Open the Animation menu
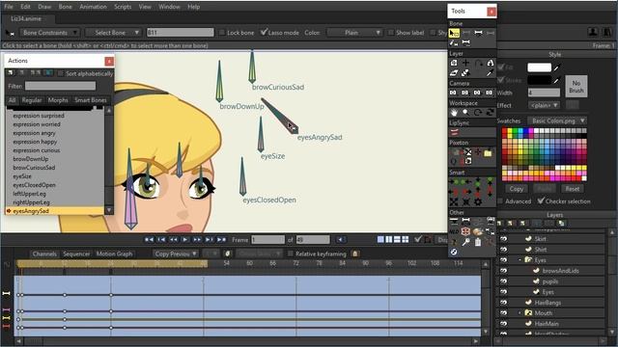Screen dimensions: 618x347 [x=93, y=7]
